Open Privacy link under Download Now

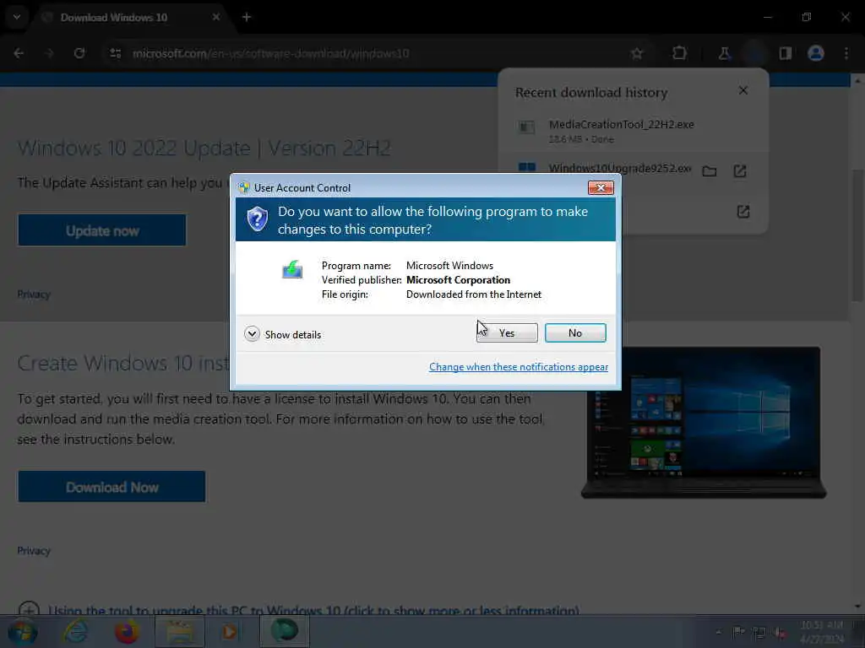(x=34, y=550)
